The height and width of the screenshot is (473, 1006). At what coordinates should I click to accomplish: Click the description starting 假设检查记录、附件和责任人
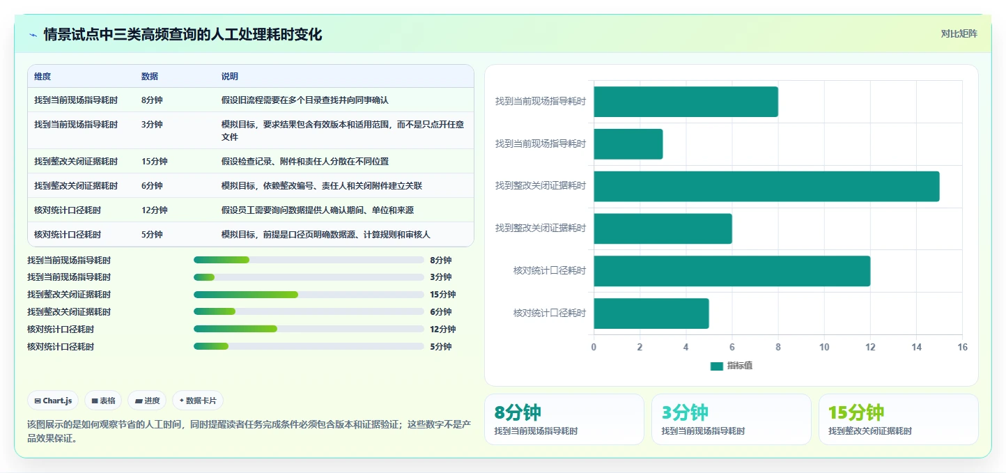tap(304, 161)
